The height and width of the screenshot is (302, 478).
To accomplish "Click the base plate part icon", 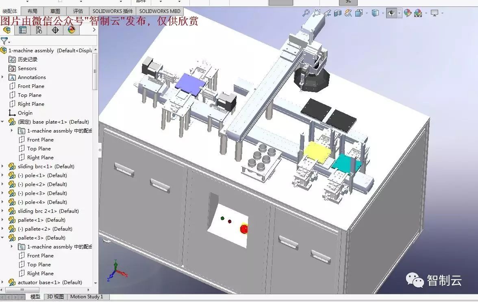I will (x=12, y=122).
